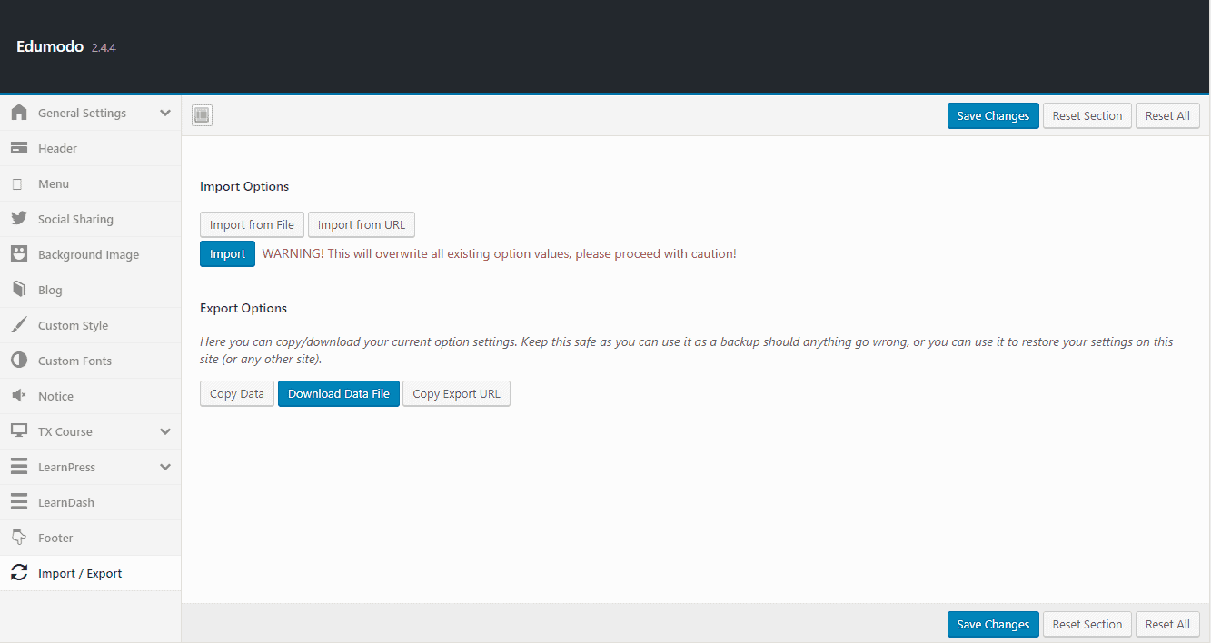This screenshot has height=643, width=1211.
Task: Click the Import from URL button
Action: click(x=362, y=224)
